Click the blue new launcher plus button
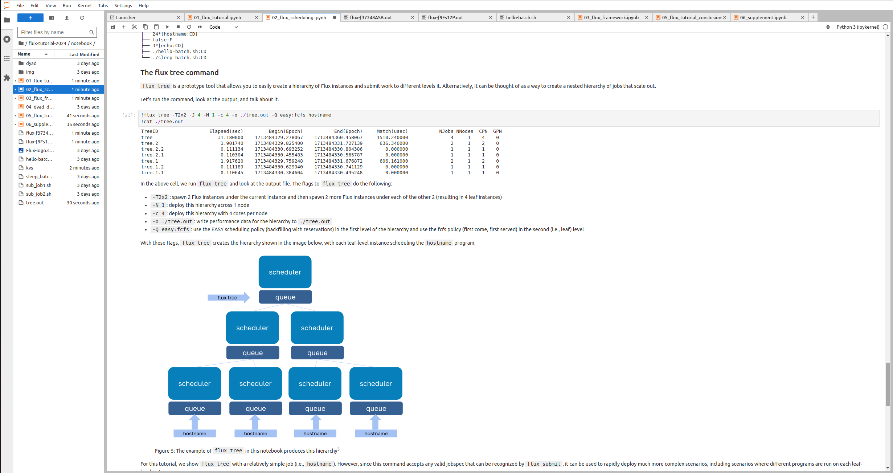This screenshot has width=893, height=473. 30,18
